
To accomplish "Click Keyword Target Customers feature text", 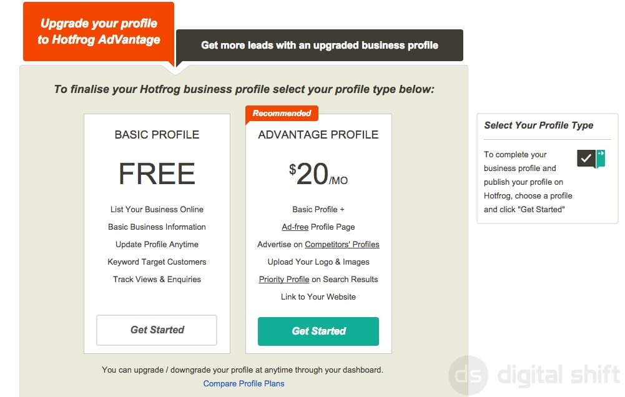I will (x=157, y=262).
